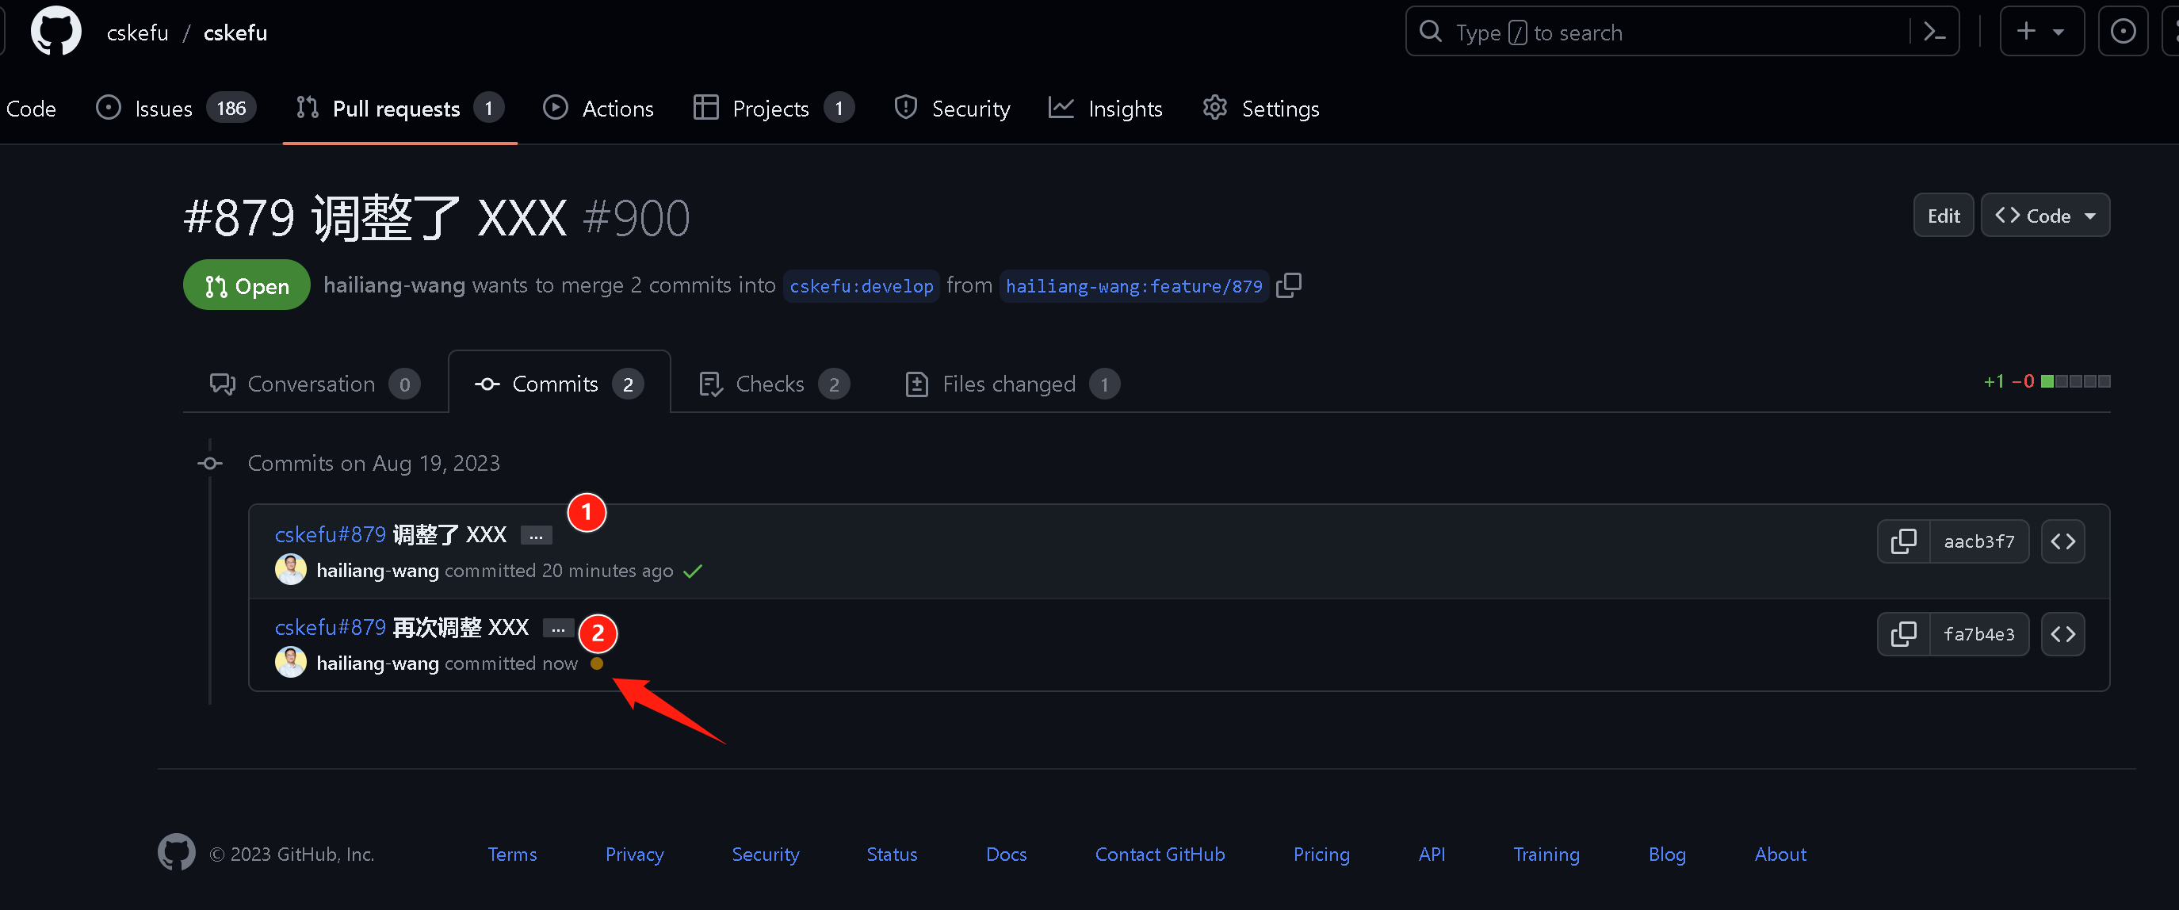The height and width of the screenshot is (910, 2179).
Task: Open hailiang-wang avatar on second commit
Action: pyautogui.click(x=291, y=662)
